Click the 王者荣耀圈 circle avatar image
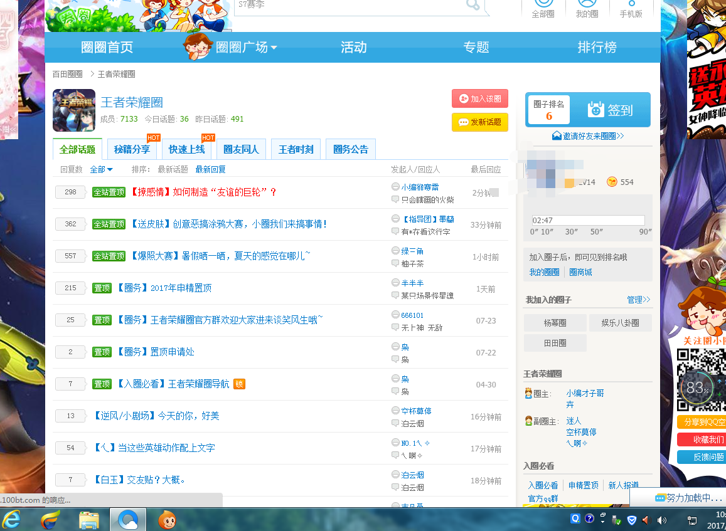This screenshot has height=531, width=726. click(x=74, y=110)
